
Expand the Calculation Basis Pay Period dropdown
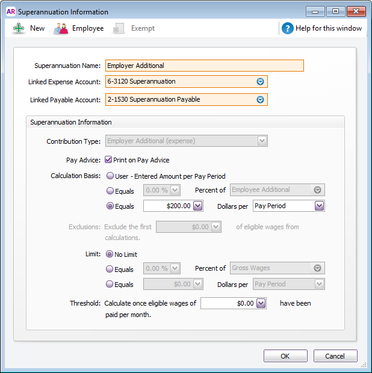(319, 206)
